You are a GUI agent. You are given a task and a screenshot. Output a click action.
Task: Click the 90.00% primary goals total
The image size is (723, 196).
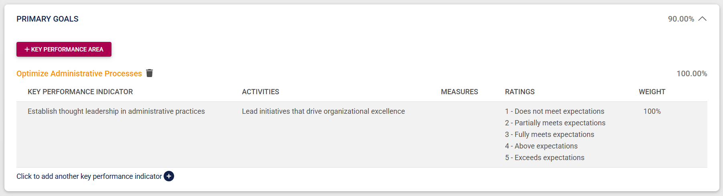point(680,19)
